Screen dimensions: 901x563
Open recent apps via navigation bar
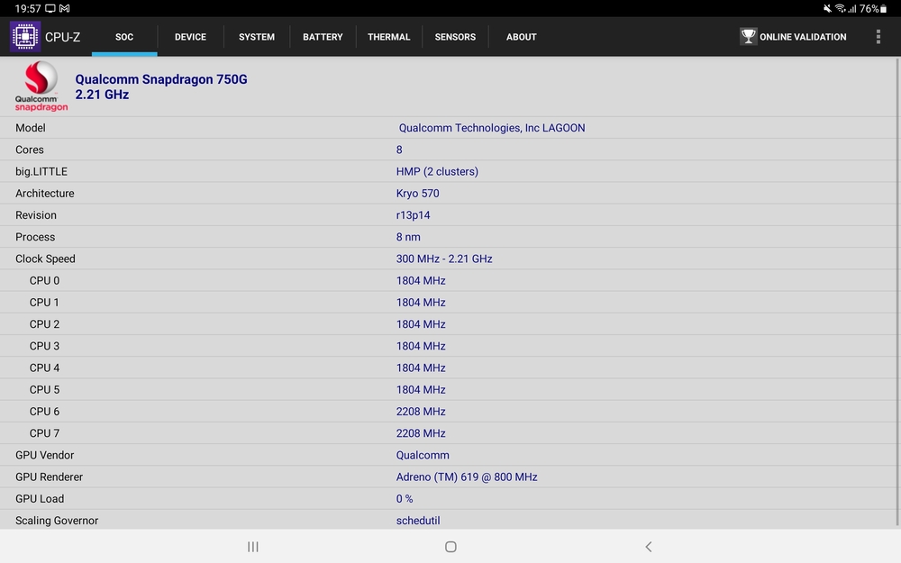(x=253, y=547)
